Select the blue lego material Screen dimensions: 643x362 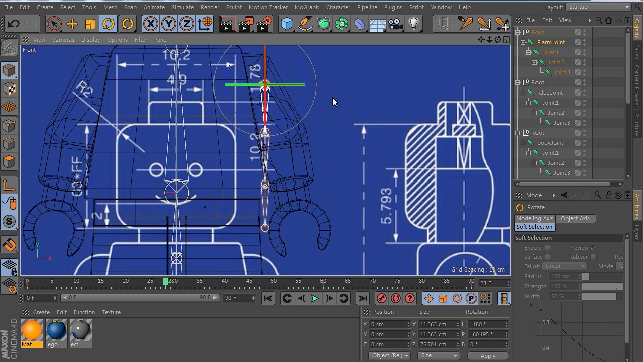click(56, 334)
